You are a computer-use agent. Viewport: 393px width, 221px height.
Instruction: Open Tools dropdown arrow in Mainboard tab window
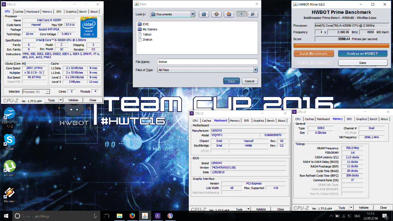click(248, 209)
